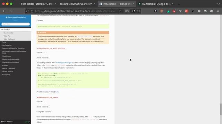222x124 pixels.
Task: Open the Requirements sidebar entry
Action: coord(8,33)
